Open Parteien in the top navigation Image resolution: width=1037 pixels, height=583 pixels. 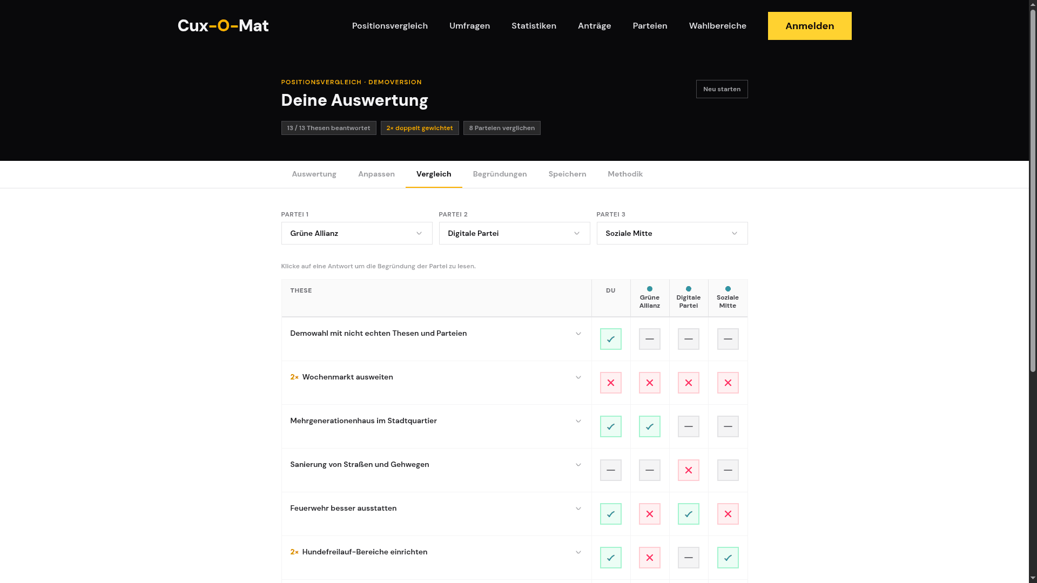(650, 26)
